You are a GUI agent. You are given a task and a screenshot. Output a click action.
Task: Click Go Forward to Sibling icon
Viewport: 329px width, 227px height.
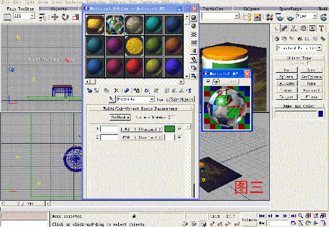pos(181,90)
